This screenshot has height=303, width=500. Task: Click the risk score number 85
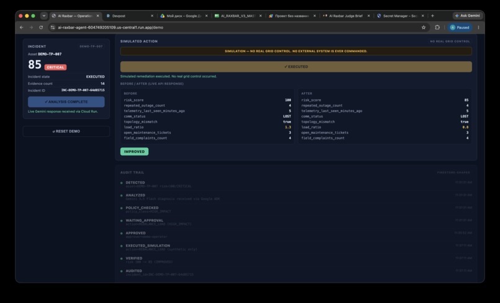coord(35,64)
